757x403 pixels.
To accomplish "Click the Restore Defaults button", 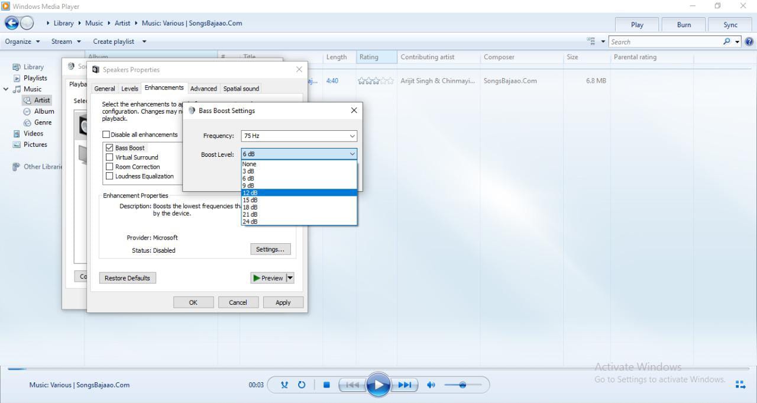I will (127, 278).
